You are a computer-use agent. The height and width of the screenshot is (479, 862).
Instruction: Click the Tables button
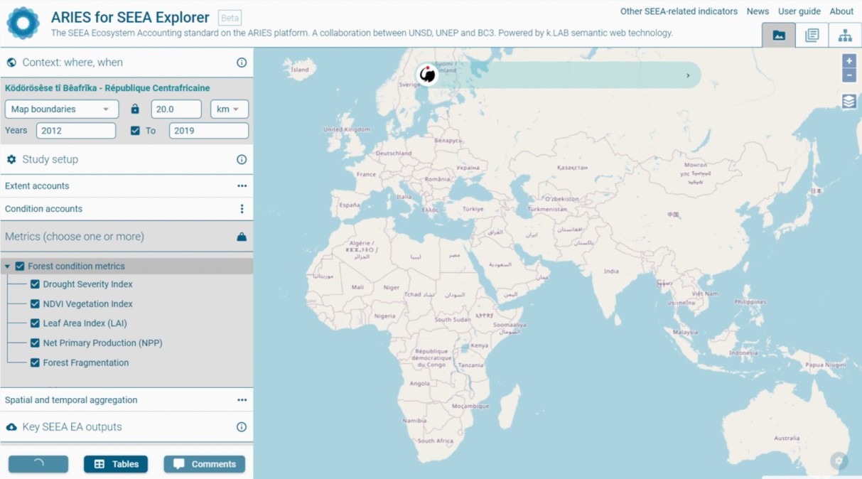[116, 464]
